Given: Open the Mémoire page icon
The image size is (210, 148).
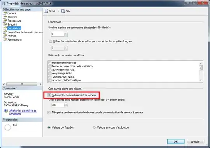Looking at the screenshot, I should click(x=5, y=17).
